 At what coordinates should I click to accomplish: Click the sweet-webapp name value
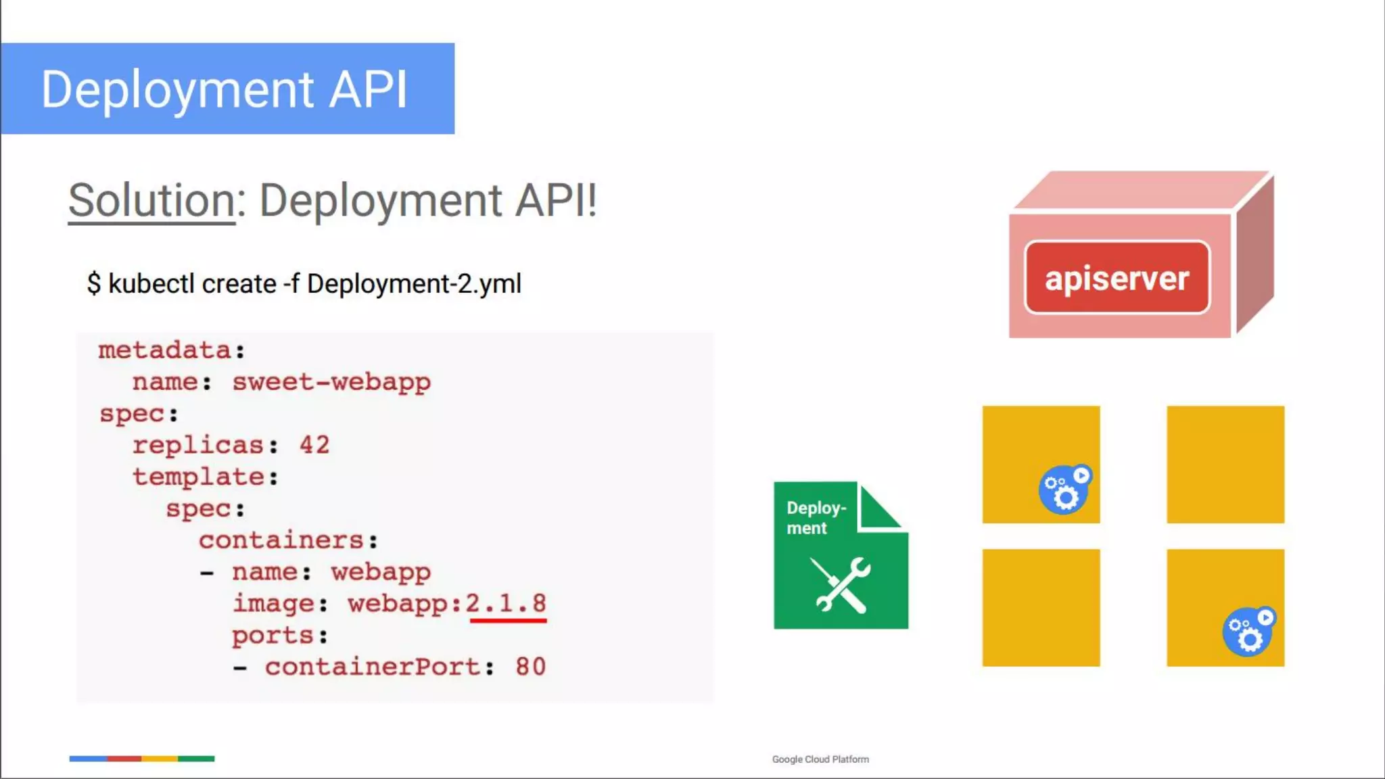pyautogui.click(x=331, y=382)
